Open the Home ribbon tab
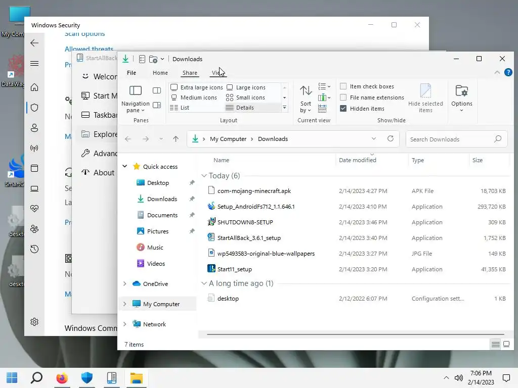The width and height of the screenshot is (518, 388). tap(160, 73)
